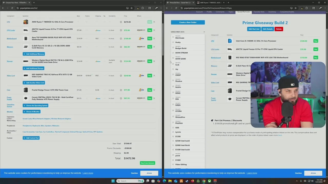Open the Motherboard component link in left window

(x=12, y=39)
